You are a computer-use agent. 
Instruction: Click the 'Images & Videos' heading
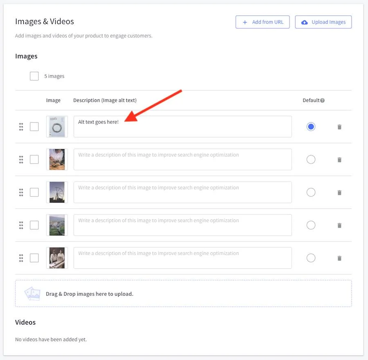click(x=45, y=21)
